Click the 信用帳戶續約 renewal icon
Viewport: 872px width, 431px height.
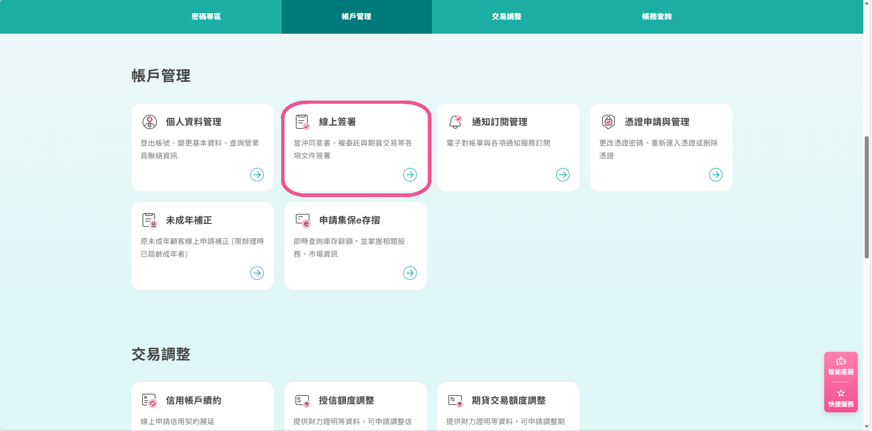tap(150, 401)
